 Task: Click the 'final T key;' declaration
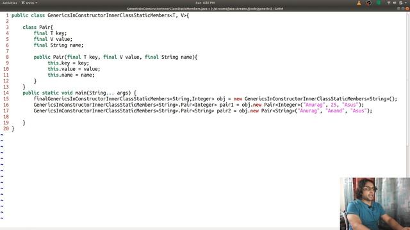50,33
